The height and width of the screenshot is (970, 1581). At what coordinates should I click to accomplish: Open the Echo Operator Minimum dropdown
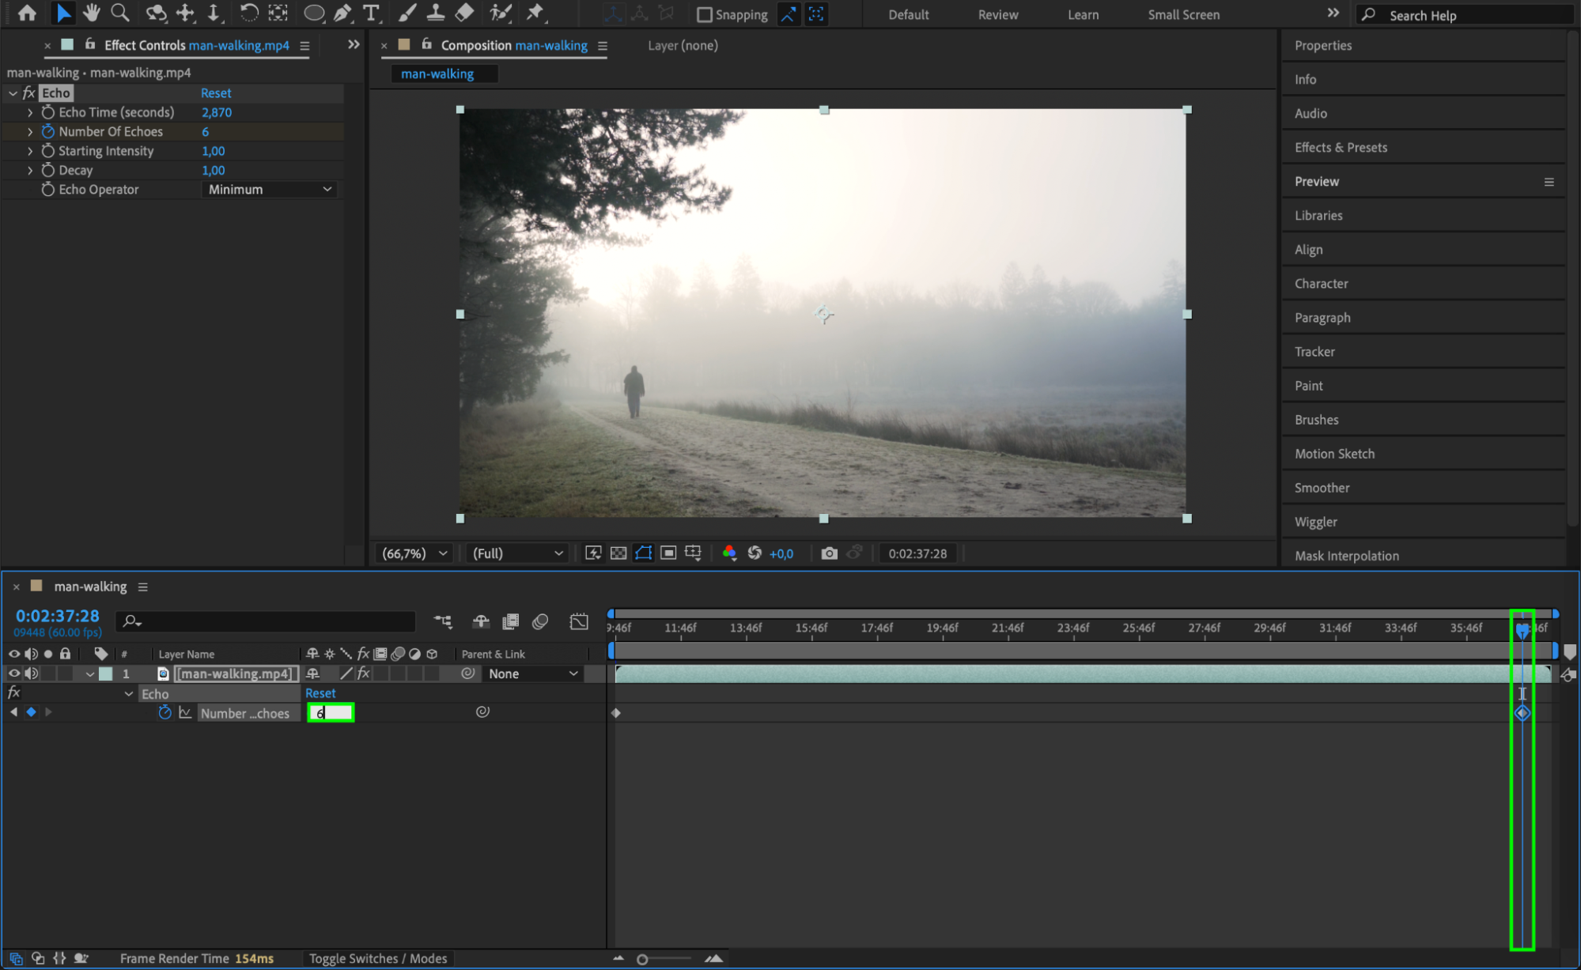pyautogui.click(x=270, y=190)
